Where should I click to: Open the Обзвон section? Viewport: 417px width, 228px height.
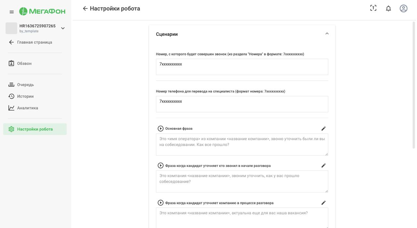coord(24,64)
